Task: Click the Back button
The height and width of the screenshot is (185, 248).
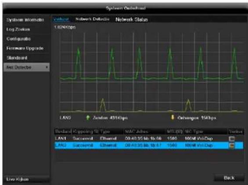Action: tap(229, 178)
